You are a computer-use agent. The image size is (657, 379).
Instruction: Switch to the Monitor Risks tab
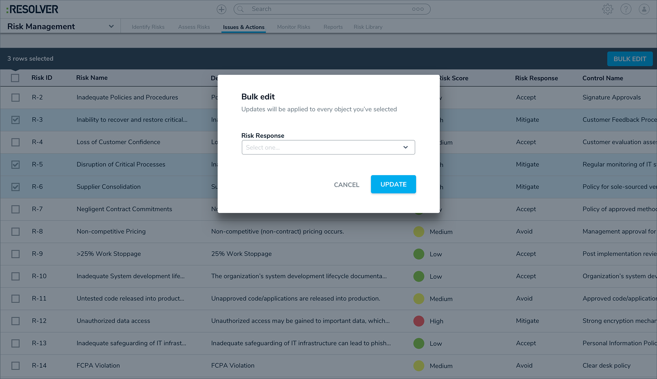click(293, 27)
